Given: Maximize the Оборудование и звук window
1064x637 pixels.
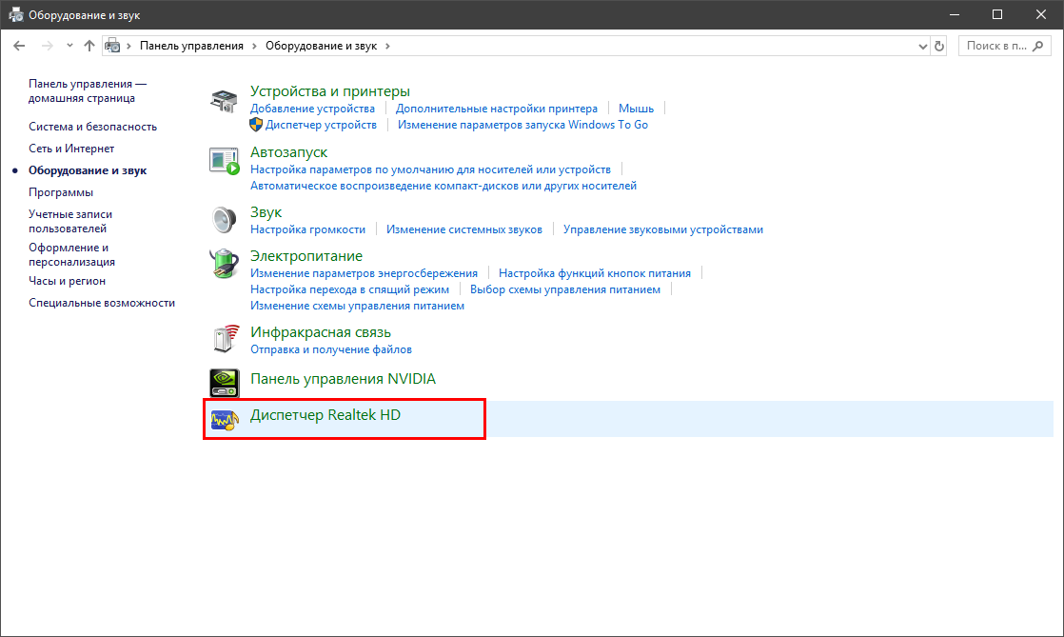Looking at the screenshot, I should 996,14.
